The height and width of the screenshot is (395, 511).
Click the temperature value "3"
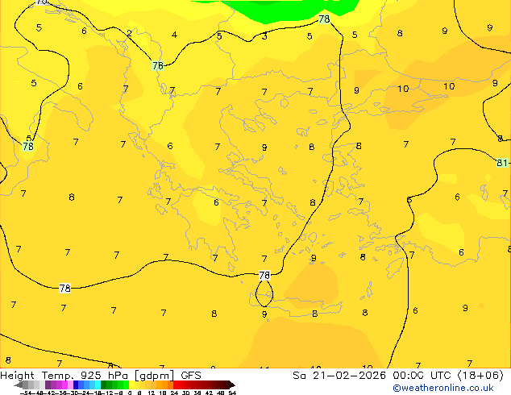[x=264, y=36]
